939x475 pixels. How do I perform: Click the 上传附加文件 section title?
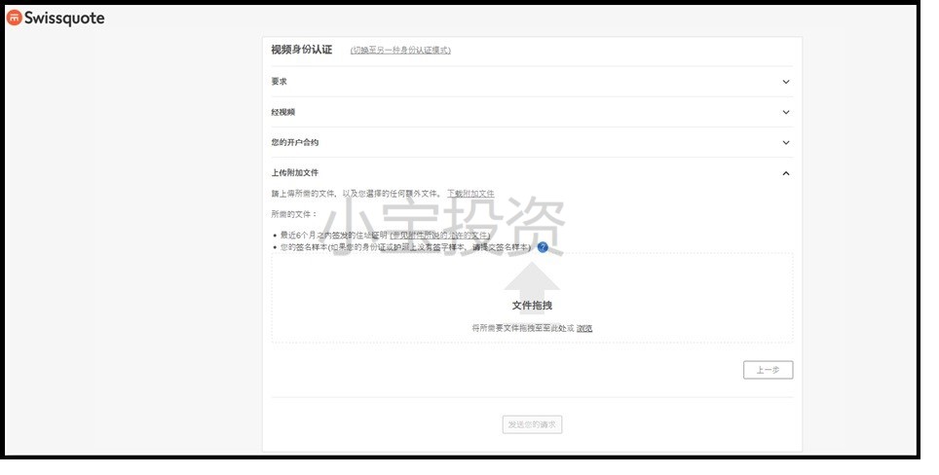coord(294,172)
